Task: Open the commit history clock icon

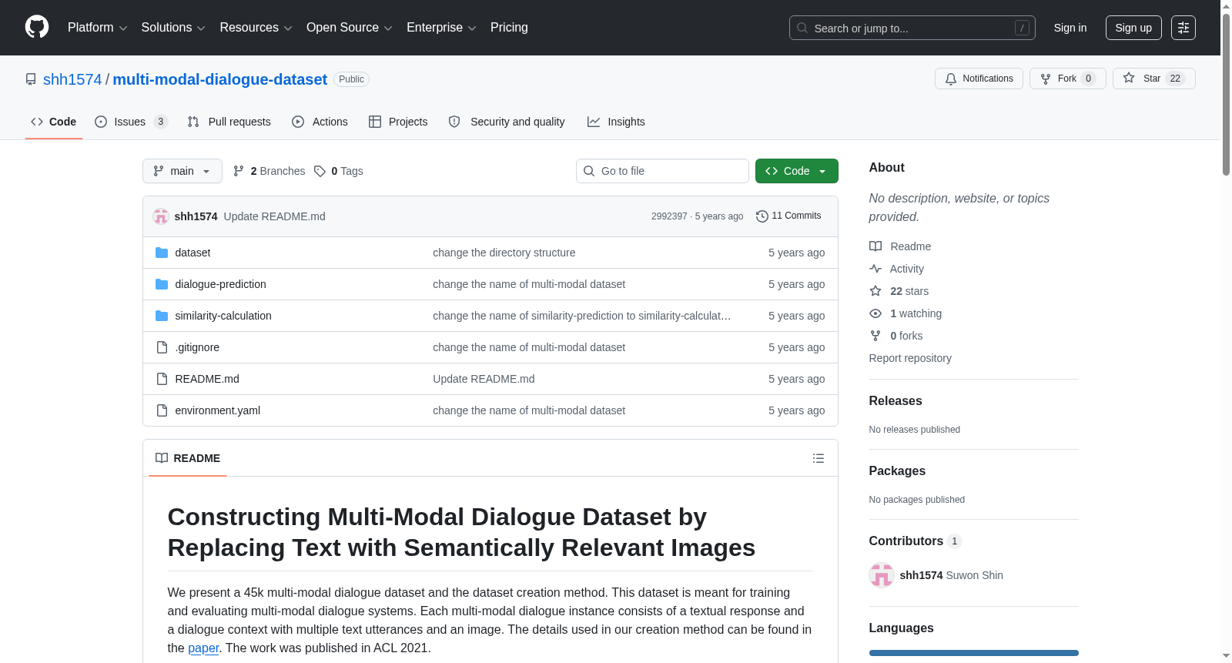Action: click(762, 216)
